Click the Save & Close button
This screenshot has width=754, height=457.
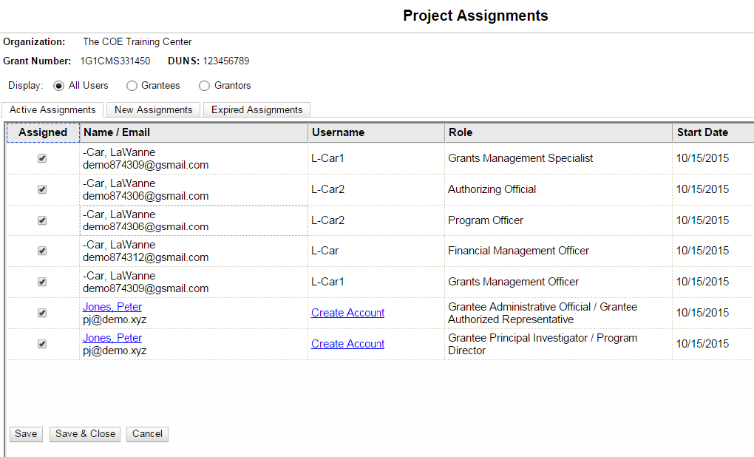[85, 434]
